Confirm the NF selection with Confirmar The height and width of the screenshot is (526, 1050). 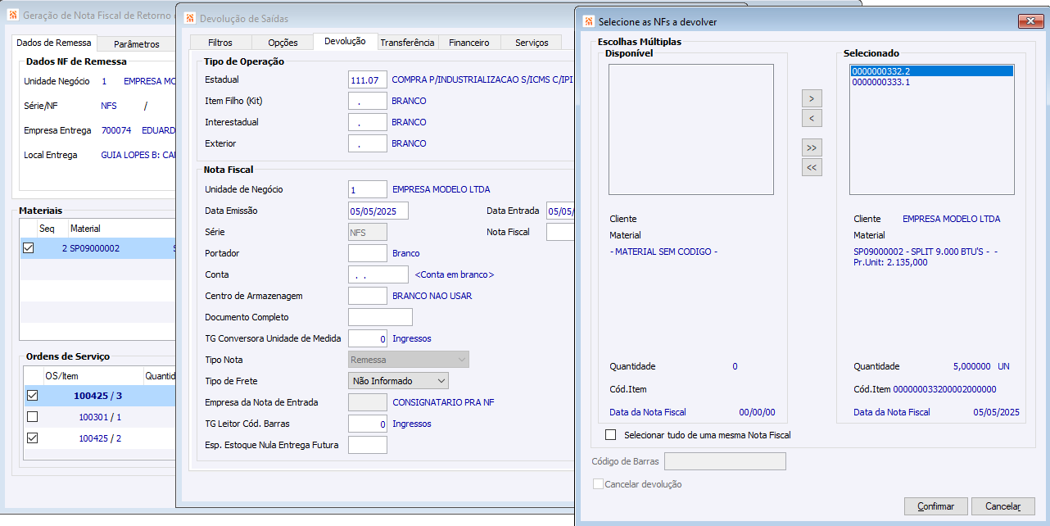click(x=935, y=506)
